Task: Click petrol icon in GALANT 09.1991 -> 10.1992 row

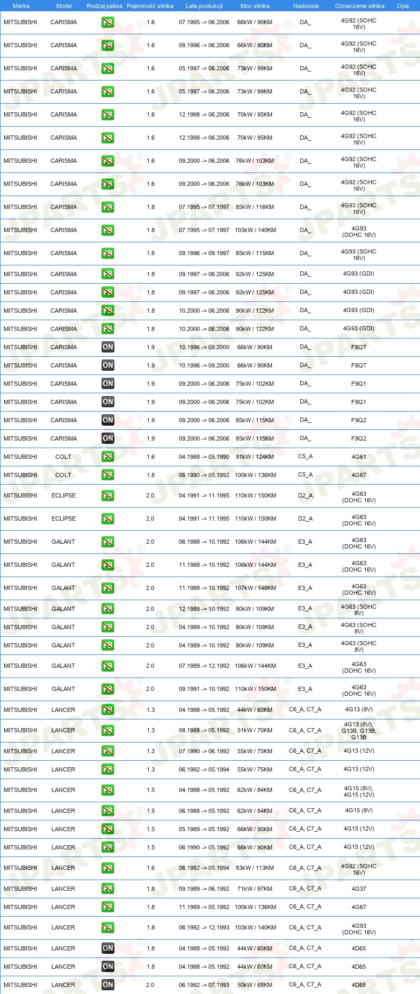Action: (x=107, y=689)
